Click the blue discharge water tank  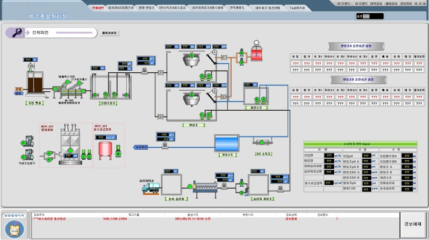click(227, 144)
